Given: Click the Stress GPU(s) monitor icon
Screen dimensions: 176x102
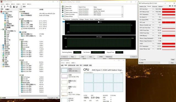Looking at the screenshot, I should [63, 16].
